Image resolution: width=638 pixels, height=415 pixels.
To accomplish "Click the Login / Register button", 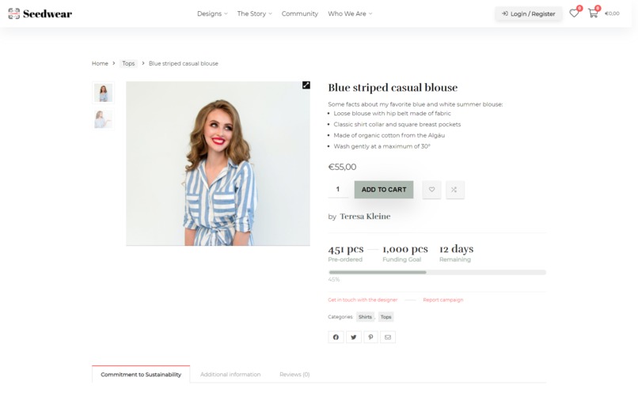I will tap(529, 13).
